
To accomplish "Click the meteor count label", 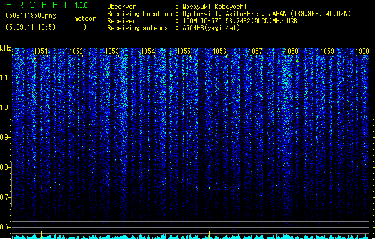I will click(85, 19).
